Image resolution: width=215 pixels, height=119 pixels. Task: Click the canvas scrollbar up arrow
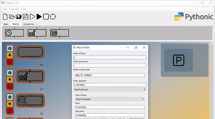(211, 44)
